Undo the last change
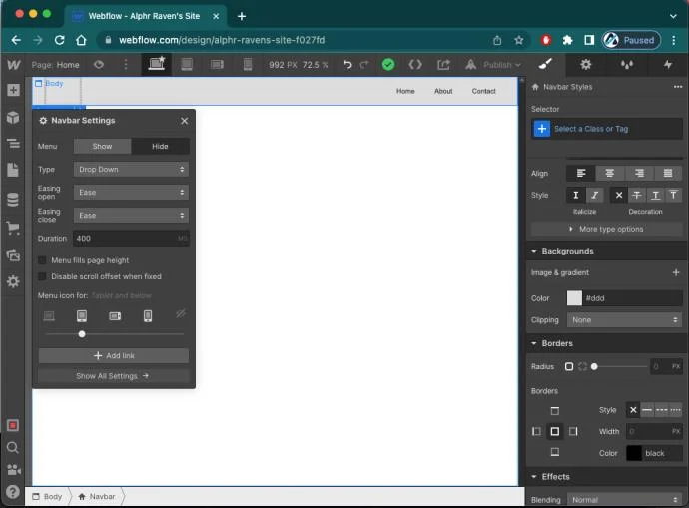This screenshot has width=689, height=508. [x=347, y=65]
